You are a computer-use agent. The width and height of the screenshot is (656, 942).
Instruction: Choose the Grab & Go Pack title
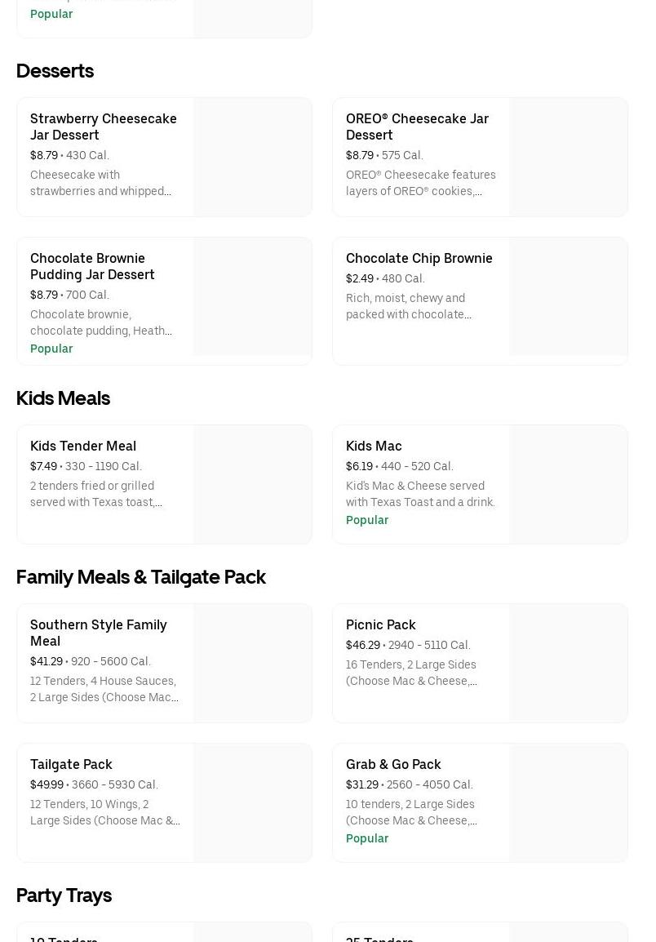point(393,764)
